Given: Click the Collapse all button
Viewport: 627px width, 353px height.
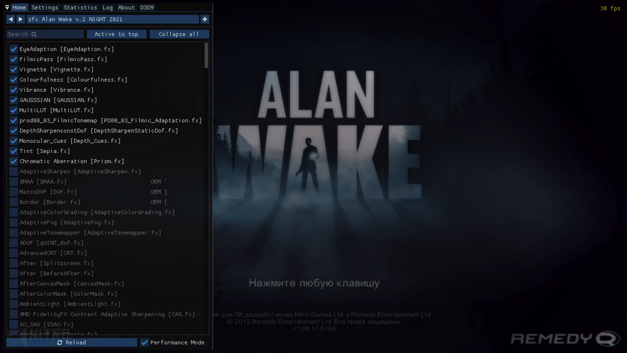Looking at the screenshot, I should point(179,34).
